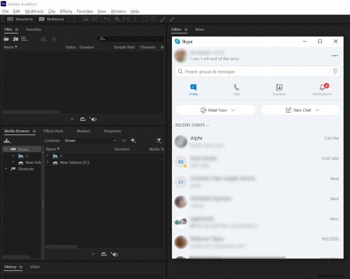Play preview in Media Browser
Image resolution: width=350 pixels, height=279 pixels.
tap(94, 254)
